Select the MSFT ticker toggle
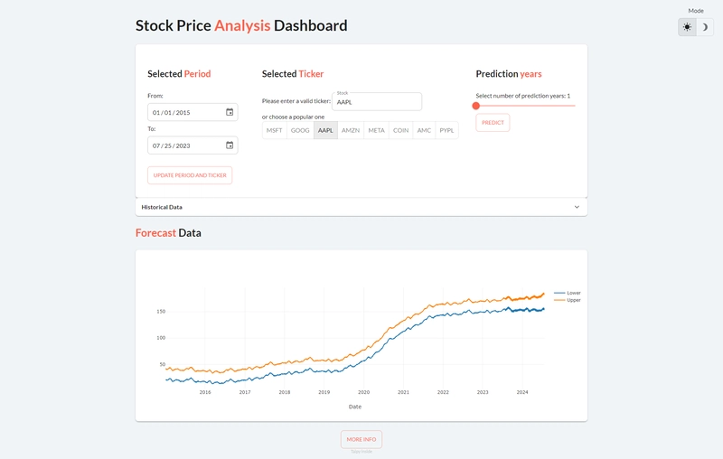The height and width of the screenshot is (459, 723). coord(275,130)
